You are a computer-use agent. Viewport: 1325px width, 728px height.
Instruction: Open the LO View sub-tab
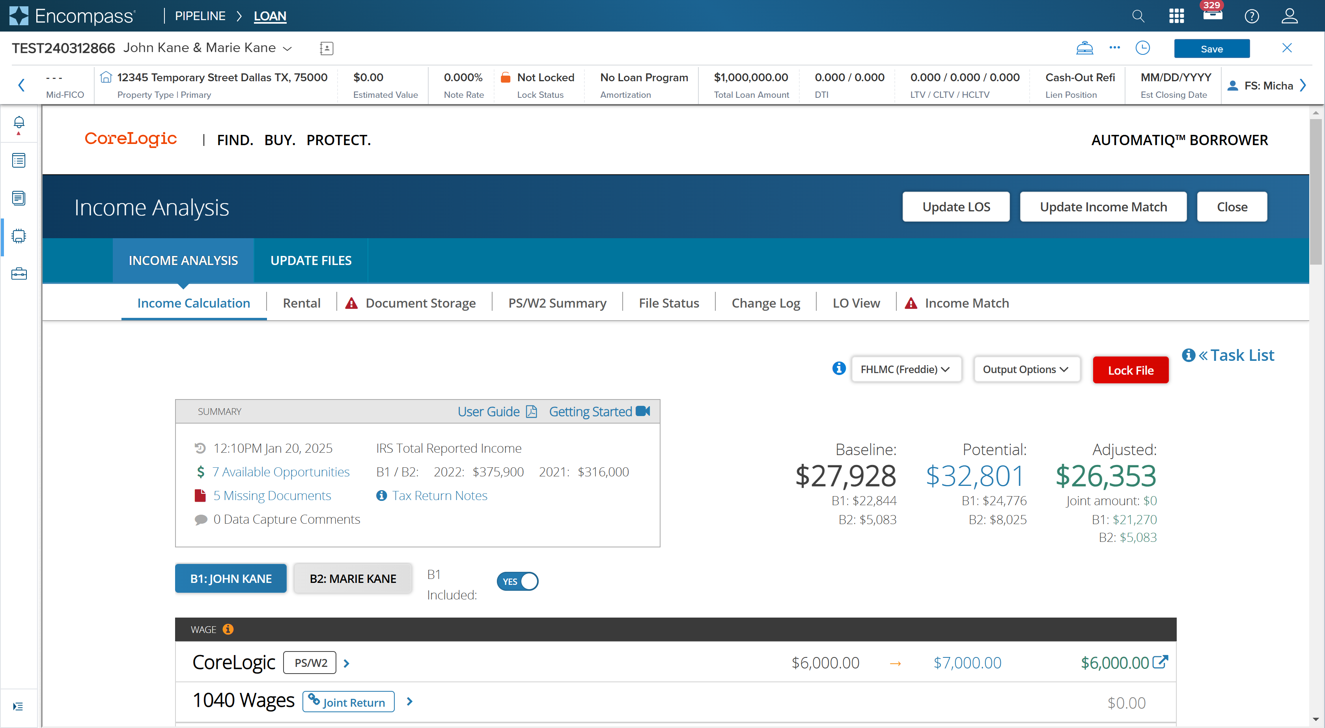click(856, 303)
